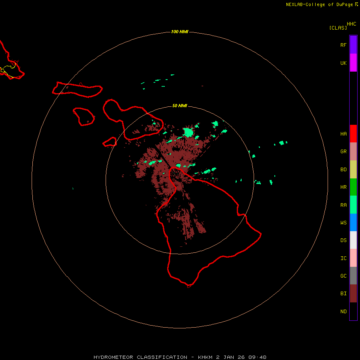Click the GC legend label
The image size is (360, 360).
click(343, 276)
